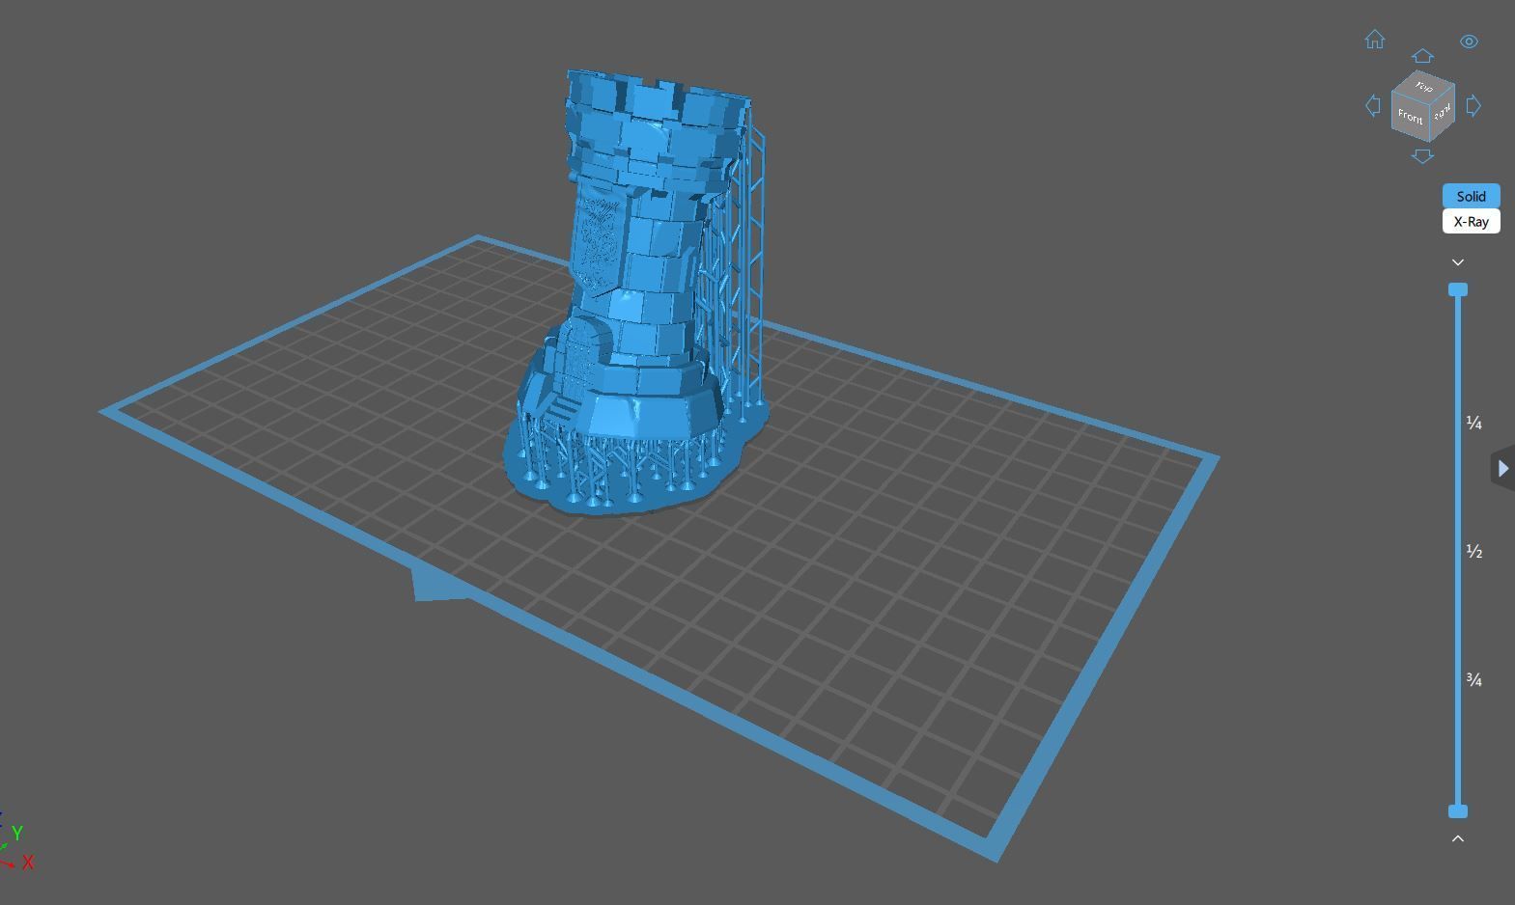The height and width of the screenshot is (905, 1515).
Task: Switch to X-Ray render mode
Action: 1471,221
